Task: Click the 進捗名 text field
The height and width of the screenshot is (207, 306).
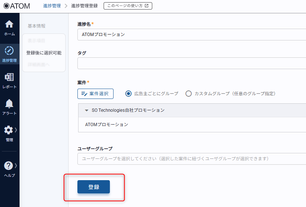Action: pyautogui.click(x=192, y=35)
